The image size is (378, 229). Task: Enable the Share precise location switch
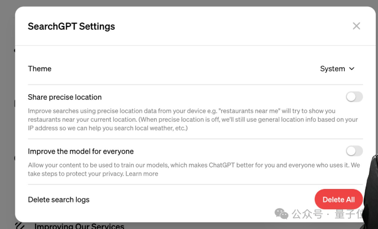[x=354, y=97]
